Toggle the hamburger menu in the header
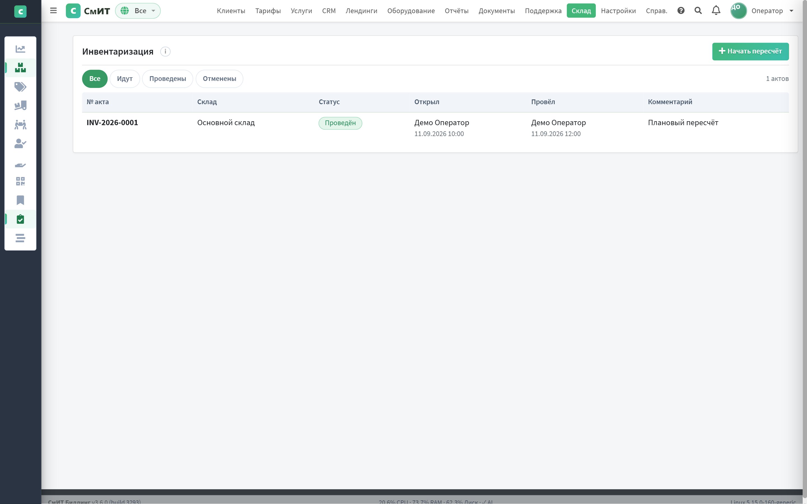This screenshot has width=807, height=504. (53, 11)
